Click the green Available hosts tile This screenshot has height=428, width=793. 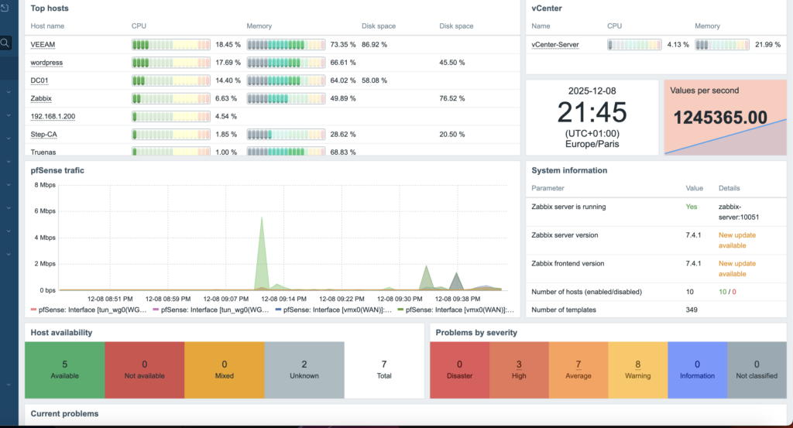pos(64,370)
